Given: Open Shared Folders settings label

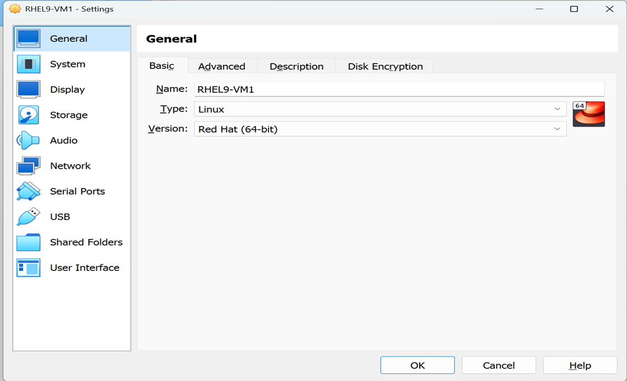Looking at the screenshot, I should tap(87, 242).
